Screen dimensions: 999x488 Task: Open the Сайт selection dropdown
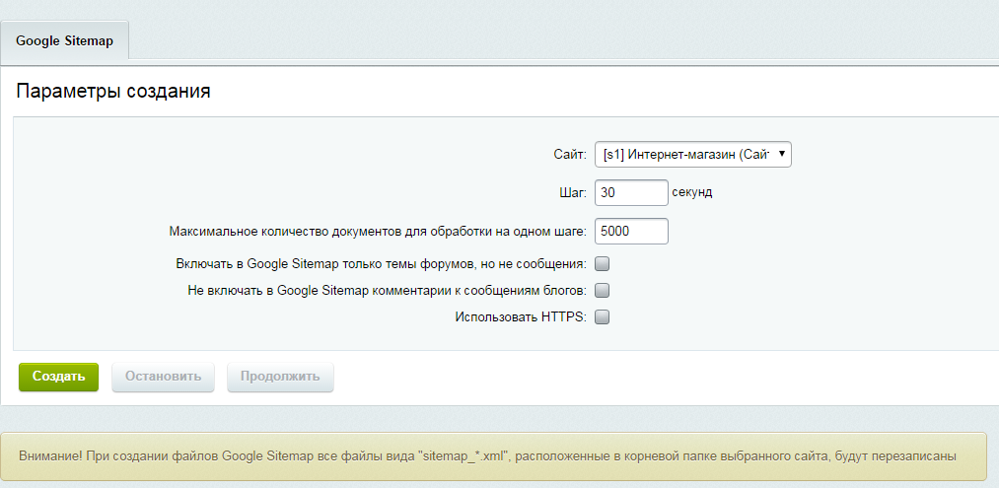[x=692, y=154]
